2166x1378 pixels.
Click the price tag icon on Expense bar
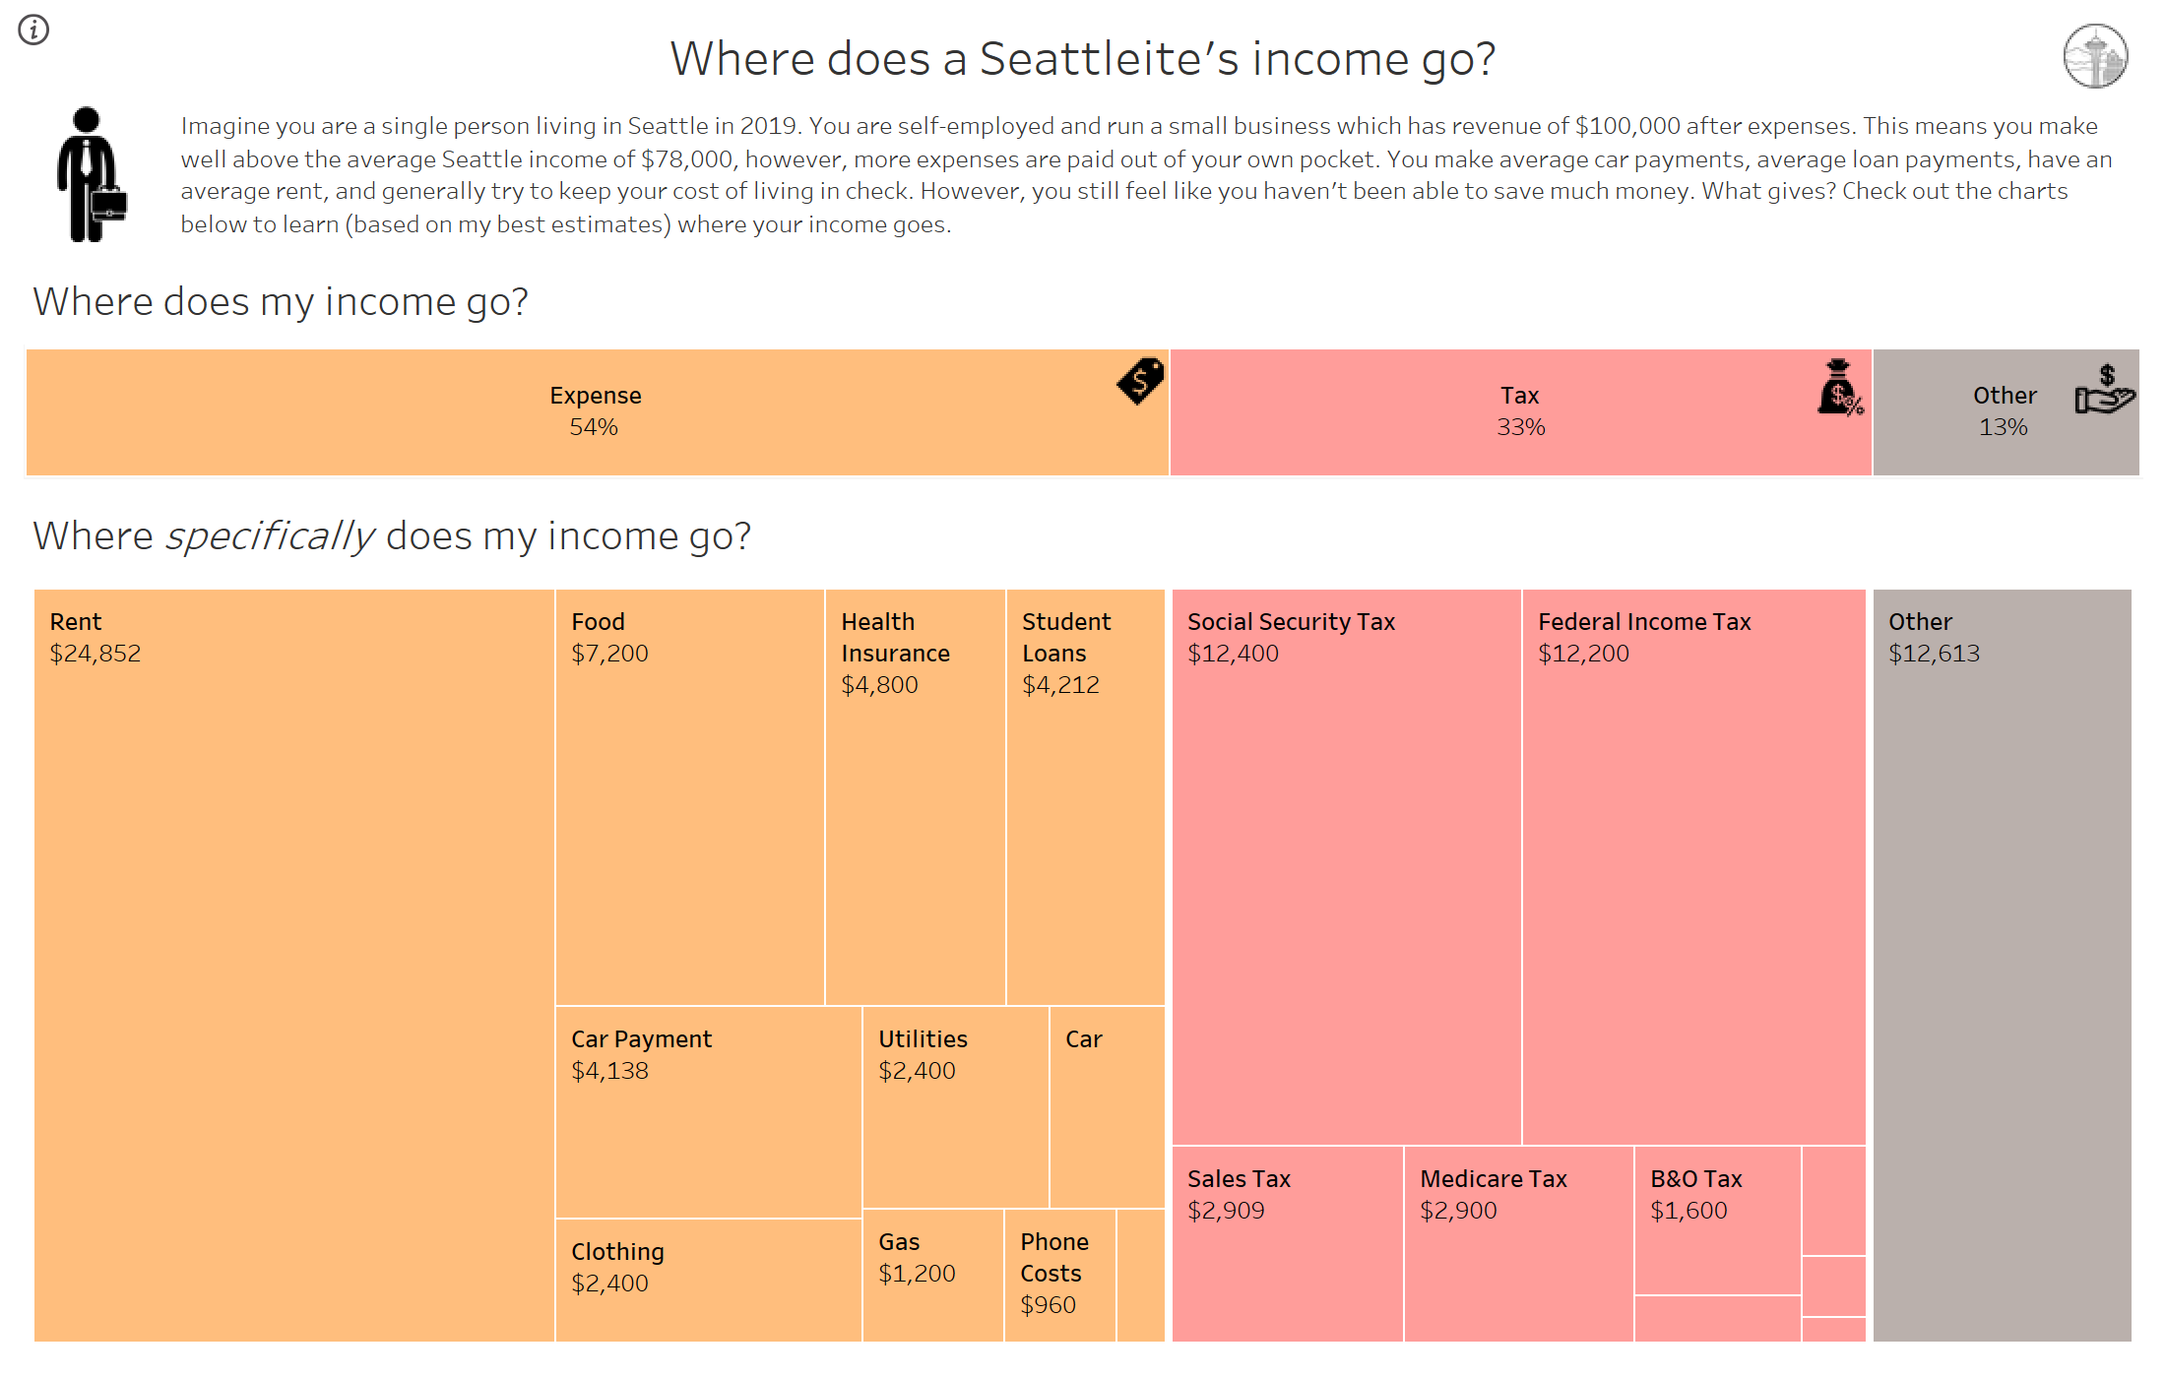[x=1140, y=380]
